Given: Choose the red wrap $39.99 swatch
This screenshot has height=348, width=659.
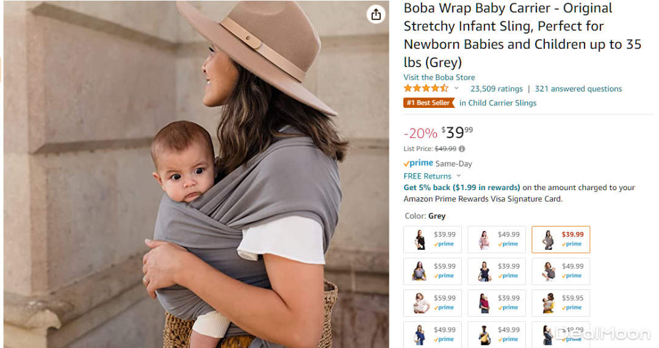Looking at the screenshot, I should [496, 303].
